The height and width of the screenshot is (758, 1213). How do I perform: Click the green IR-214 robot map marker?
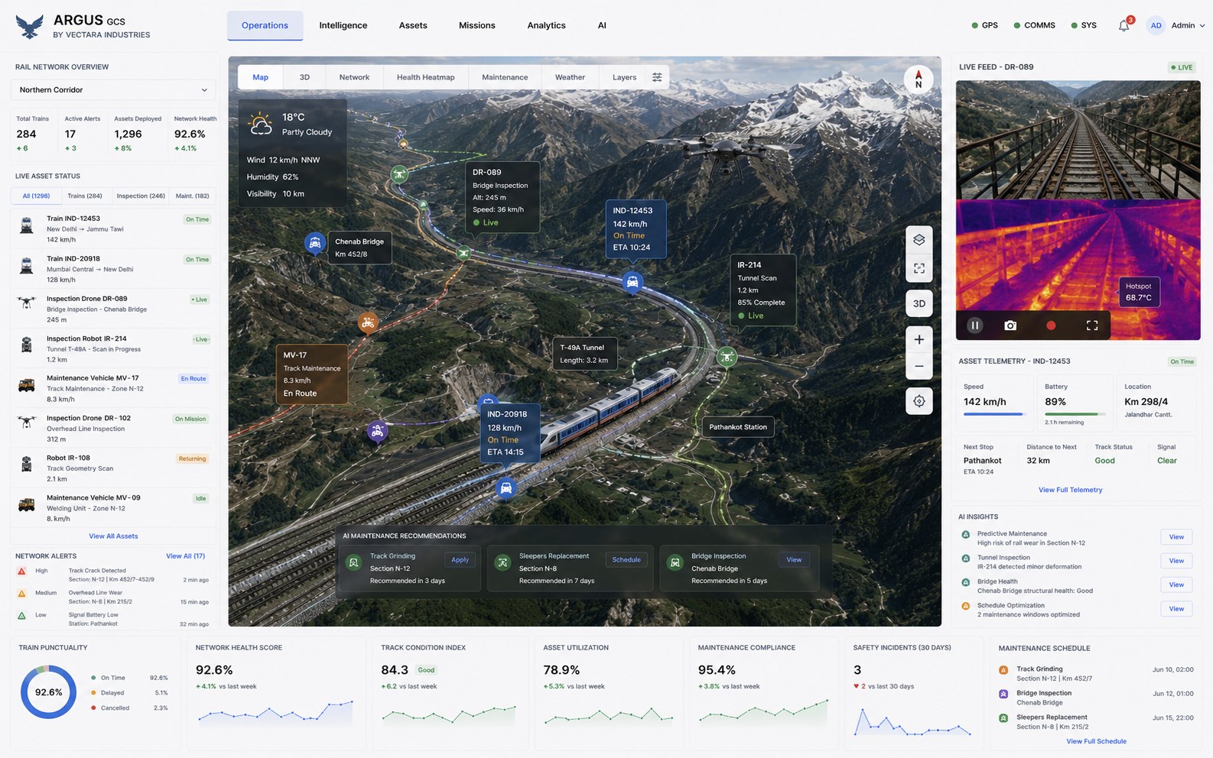pos(727,357)
